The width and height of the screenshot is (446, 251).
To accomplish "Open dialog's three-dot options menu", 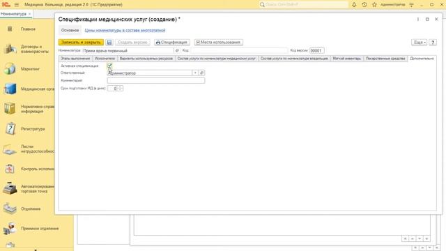I will pos(418,19).
